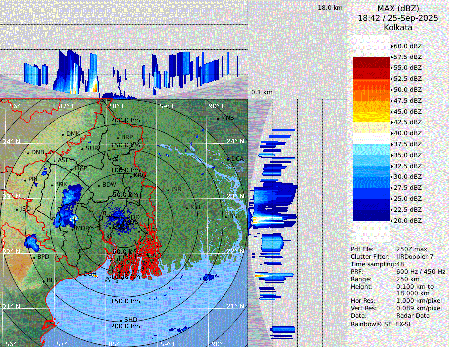Click the BLS station marker

click(44, 281)
